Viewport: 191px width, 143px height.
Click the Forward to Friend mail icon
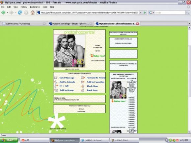[83, 78]
